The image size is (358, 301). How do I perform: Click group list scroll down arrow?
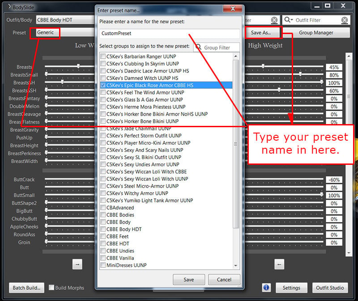click(x=236, y=266)
